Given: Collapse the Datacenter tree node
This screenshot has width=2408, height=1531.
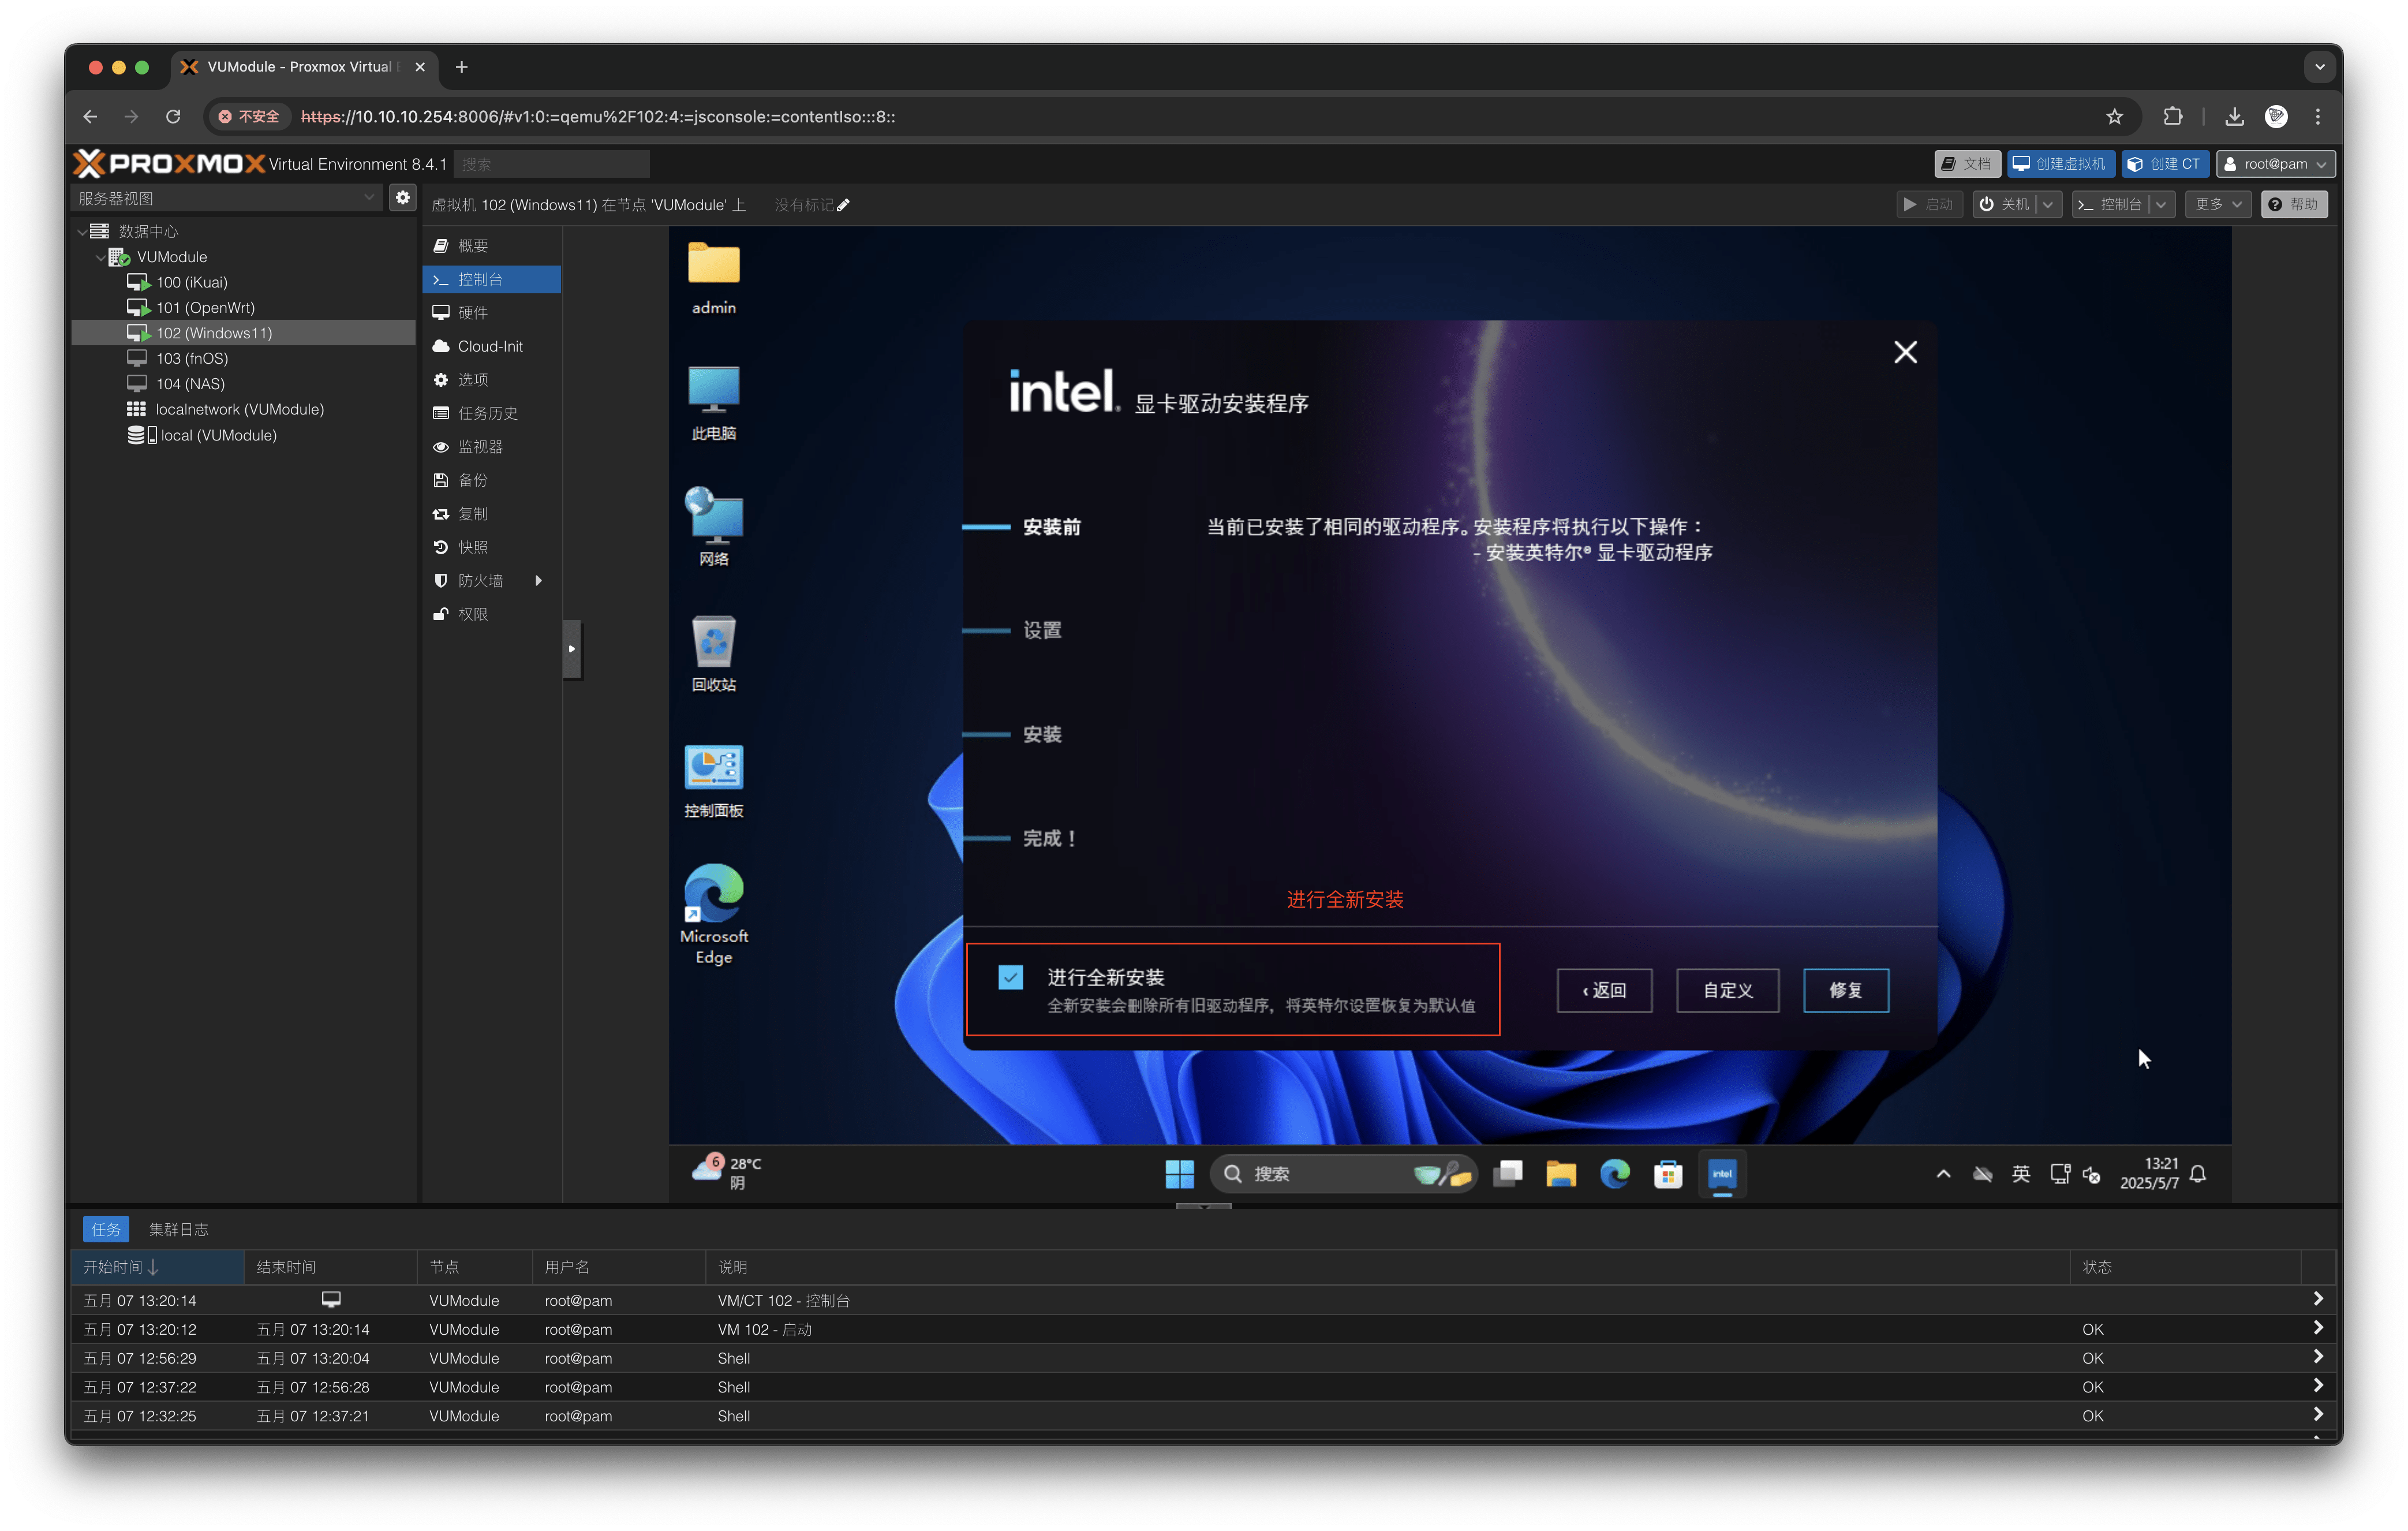Looking at the screenshot, I should 82,232.
